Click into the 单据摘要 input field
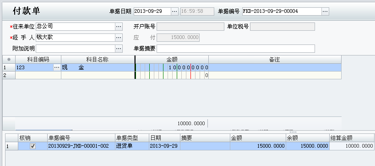The width and height of the screenshot is (375, 166). (x=235, y=49)
